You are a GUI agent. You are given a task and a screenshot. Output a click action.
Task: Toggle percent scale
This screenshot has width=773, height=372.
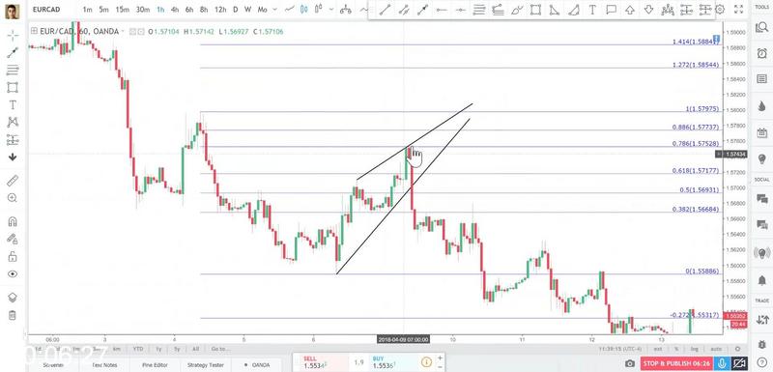click(x=677, y=349)
